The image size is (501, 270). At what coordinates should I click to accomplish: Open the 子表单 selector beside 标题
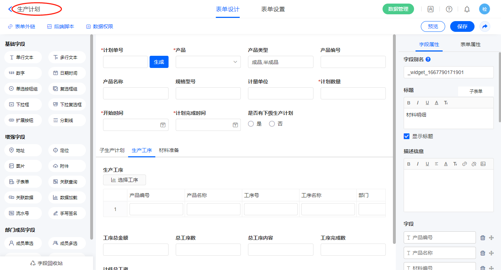tap(476, 91)
